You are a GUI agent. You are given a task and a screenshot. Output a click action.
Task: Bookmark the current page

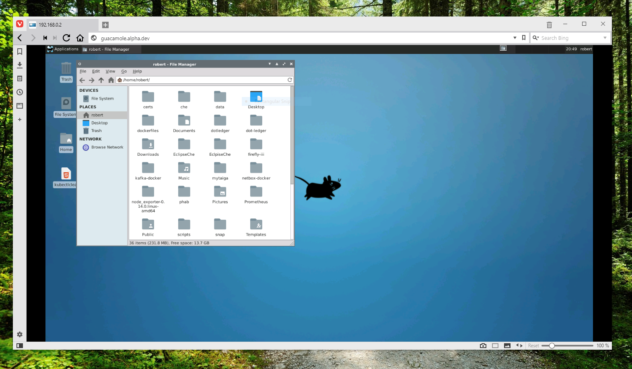coord(523,38)
